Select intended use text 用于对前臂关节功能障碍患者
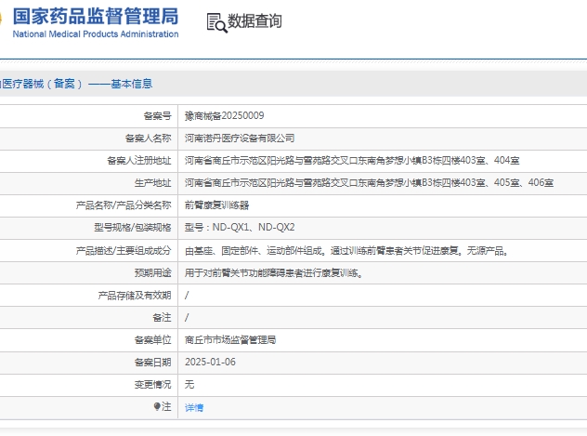 pyautogui.click(x=274, y=273)
